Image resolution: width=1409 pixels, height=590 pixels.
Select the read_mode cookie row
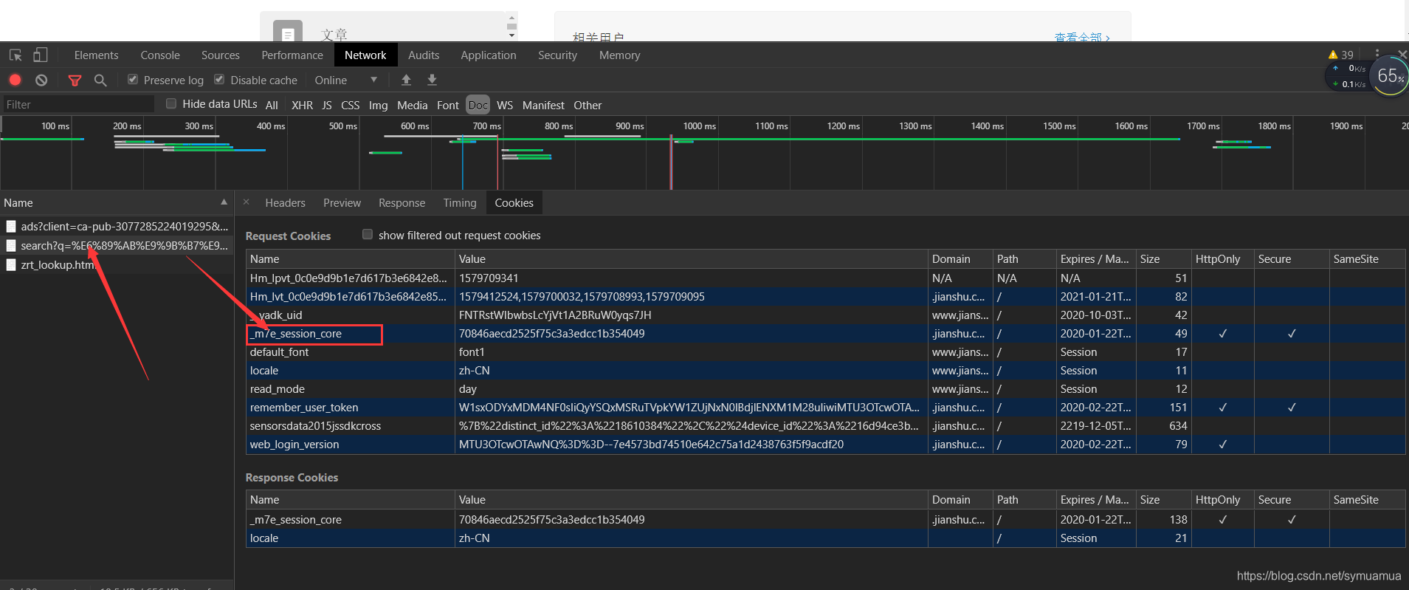coord(825,389)
